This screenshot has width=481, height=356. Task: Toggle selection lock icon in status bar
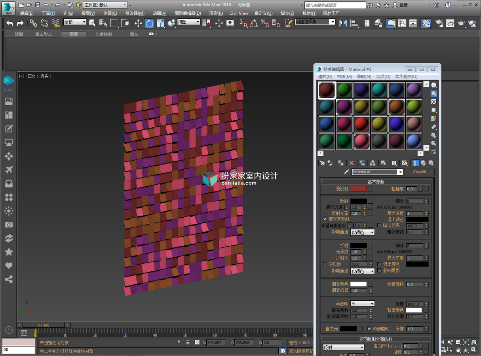click(188, 343)
